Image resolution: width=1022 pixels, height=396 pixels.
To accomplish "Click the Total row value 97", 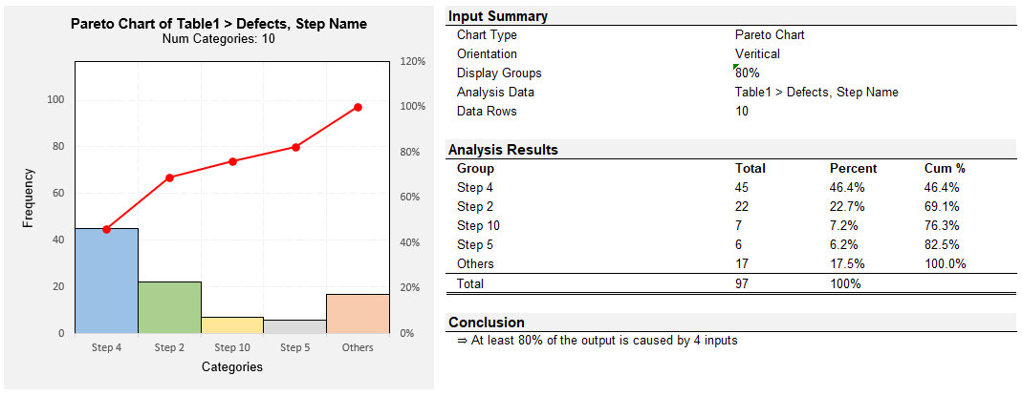I will pyautogui.click(x=742, y=283).
